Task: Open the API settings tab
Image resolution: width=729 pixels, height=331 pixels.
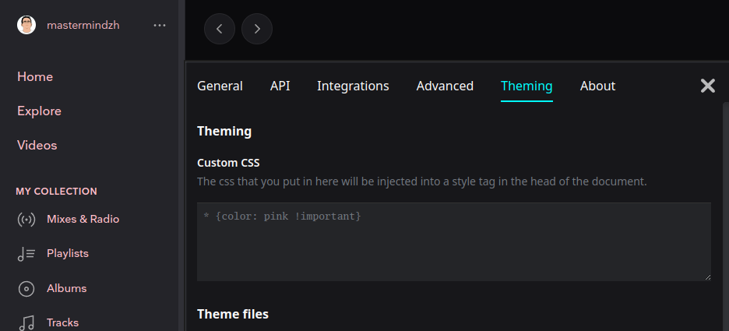Action: click(280, 86)
